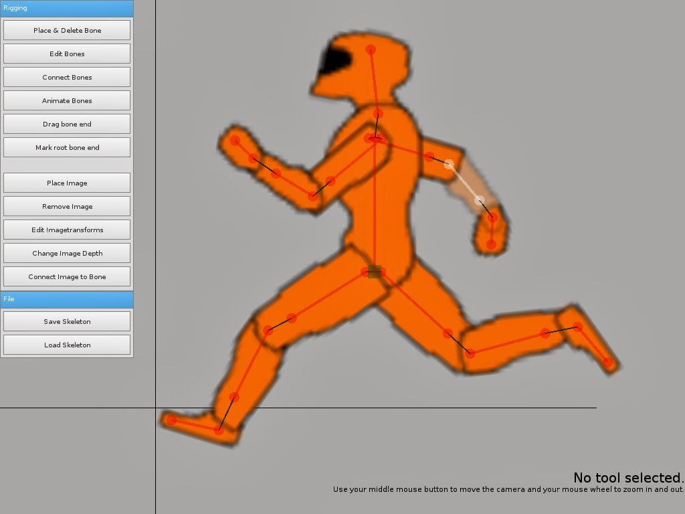
Task: Select the Place & Delete Bone tool
Action: 67,30
